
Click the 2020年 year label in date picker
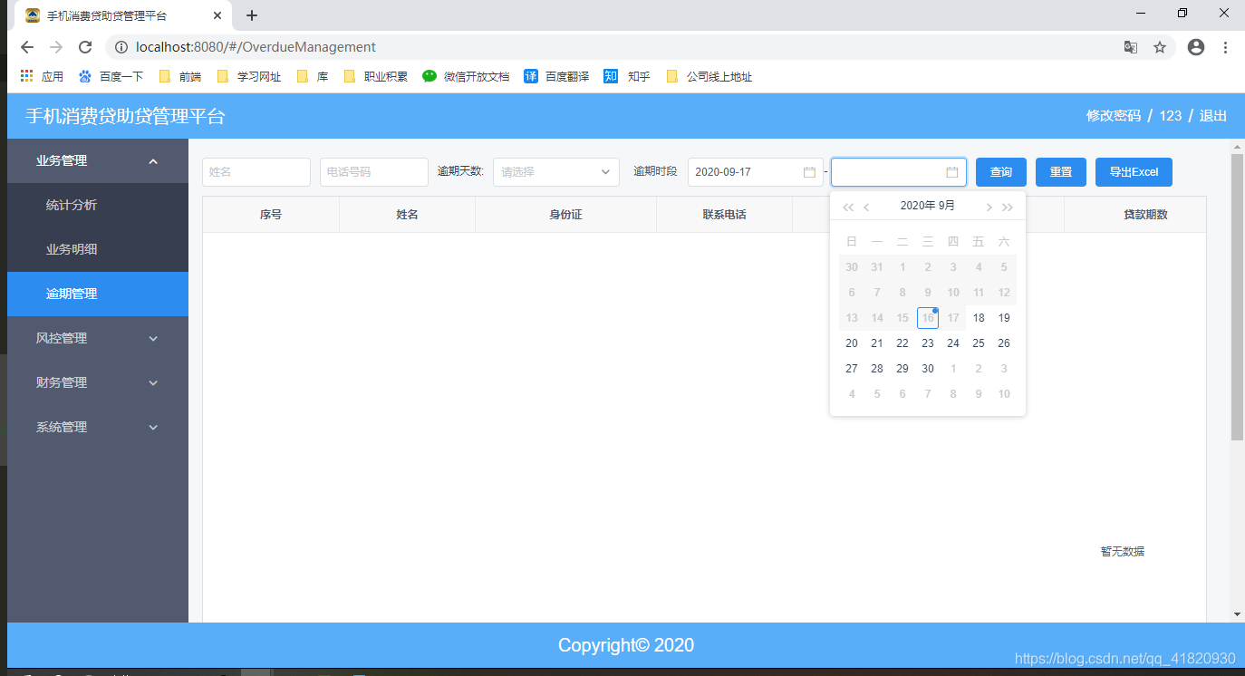[x=918, y=206]
